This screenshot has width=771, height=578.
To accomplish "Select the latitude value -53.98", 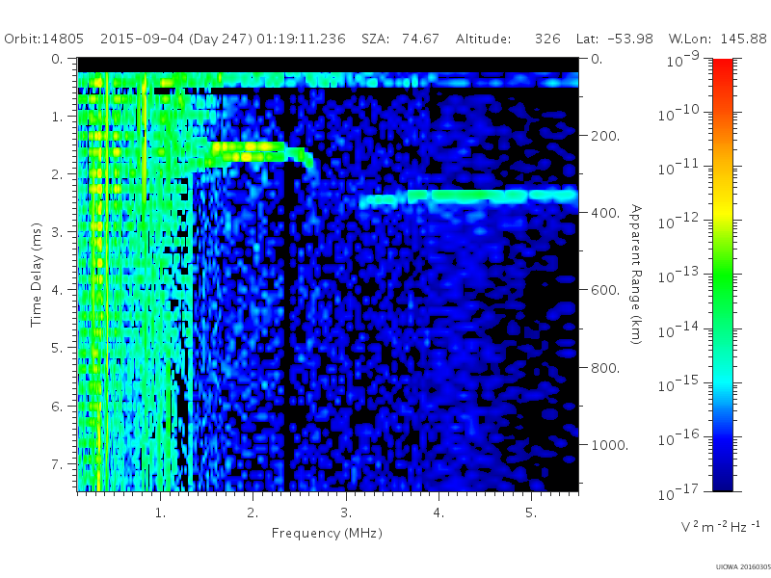I will [x=630, y=39].
